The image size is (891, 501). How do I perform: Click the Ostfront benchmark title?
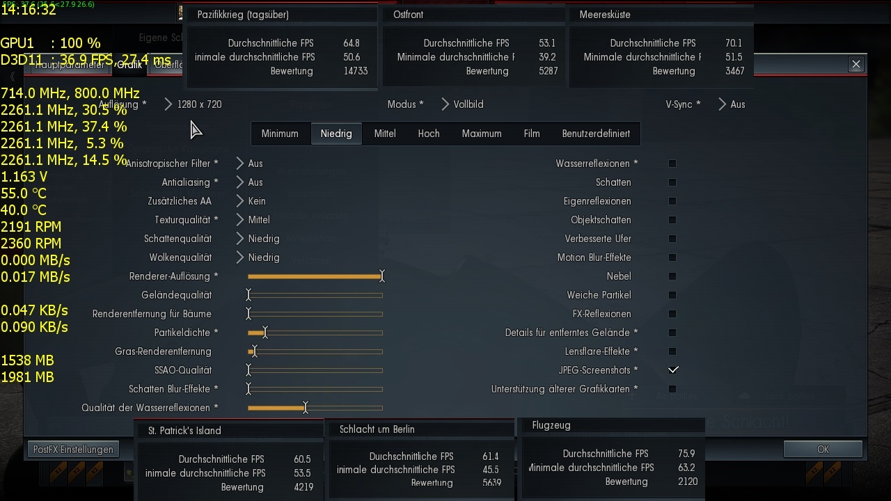tap(408, 15)
